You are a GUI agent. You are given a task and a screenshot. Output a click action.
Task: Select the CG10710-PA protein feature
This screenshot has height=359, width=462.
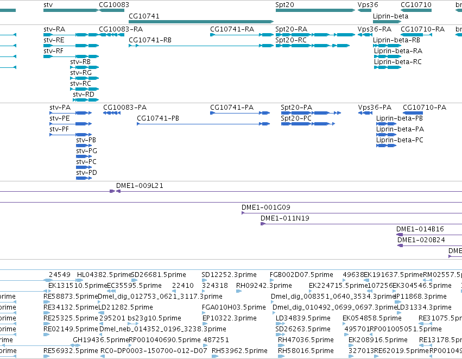[413, 113]
